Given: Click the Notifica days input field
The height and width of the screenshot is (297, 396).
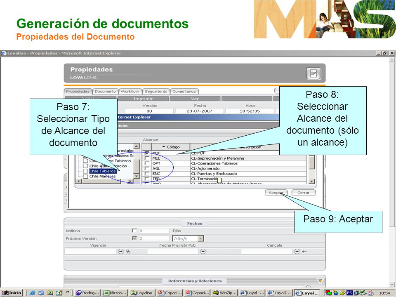Looking at the screenshot, I should (x=154, y=231).
